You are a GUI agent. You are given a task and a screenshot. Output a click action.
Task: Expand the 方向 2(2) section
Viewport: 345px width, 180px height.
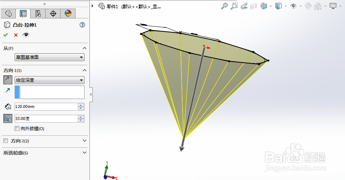(x=85, y=141)
